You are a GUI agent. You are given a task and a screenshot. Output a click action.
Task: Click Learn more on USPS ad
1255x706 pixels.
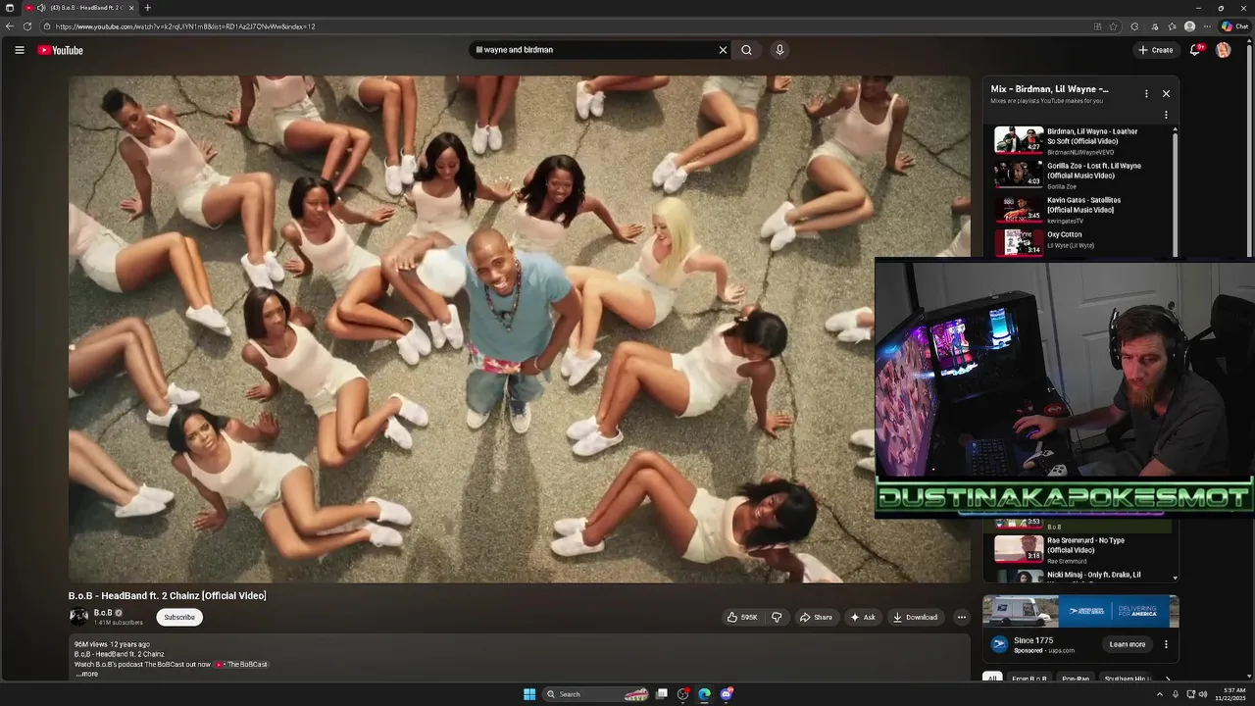(x=1127, y=644)
